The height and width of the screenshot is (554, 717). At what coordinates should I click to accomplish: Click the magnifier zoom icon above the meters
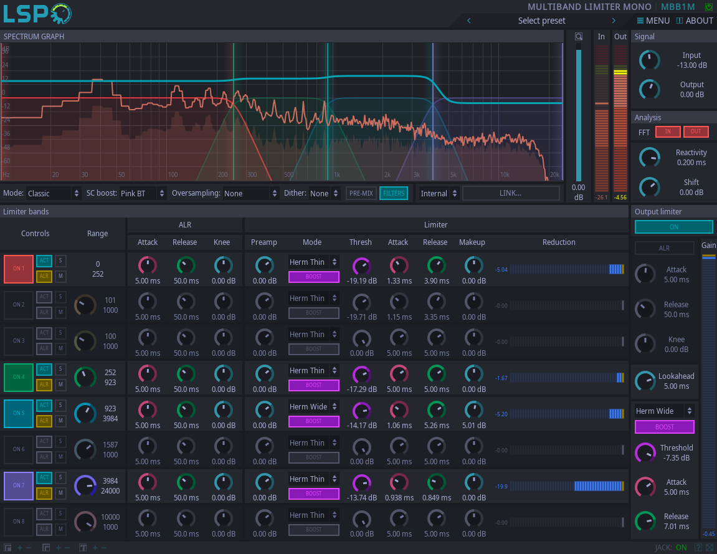tap(579, 36)
